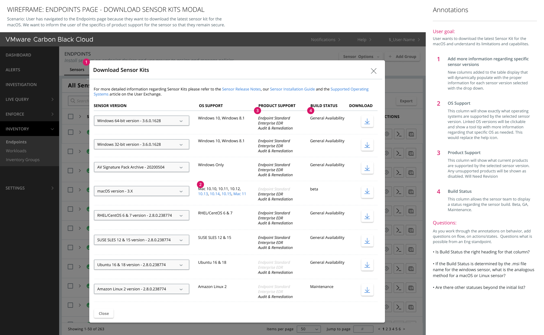Expand the Settings menu
Viewport: 544px width, 335px height.
(30, 188)
